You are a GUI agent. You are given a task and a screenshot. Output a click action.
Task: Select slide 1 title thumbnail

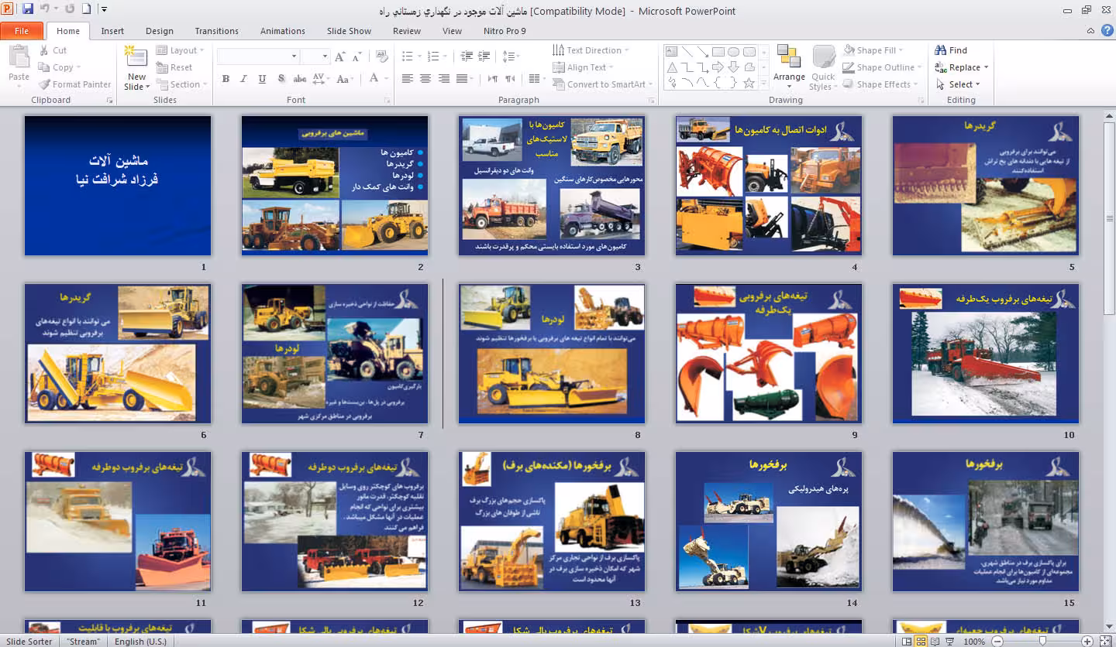click(117, 186)
